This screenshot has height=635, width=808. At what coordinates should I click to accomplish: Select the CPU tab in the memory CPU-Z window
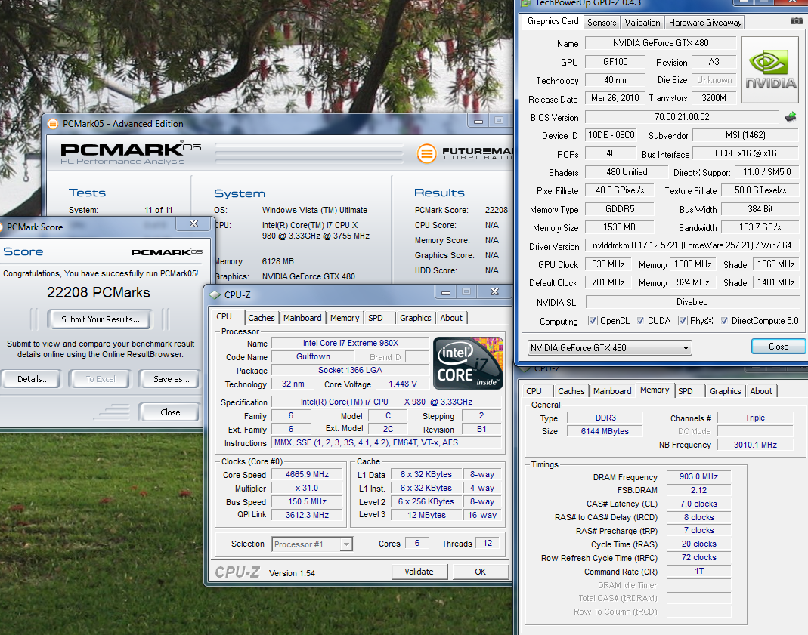click(x=534, y=391)
